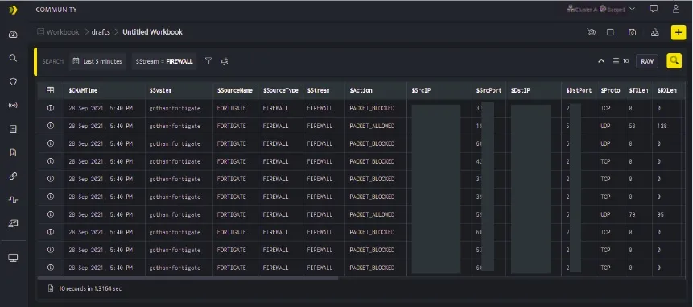Open the report file icon in sidebar
This screenshot has height=307, width=693.
pos(13,152)
